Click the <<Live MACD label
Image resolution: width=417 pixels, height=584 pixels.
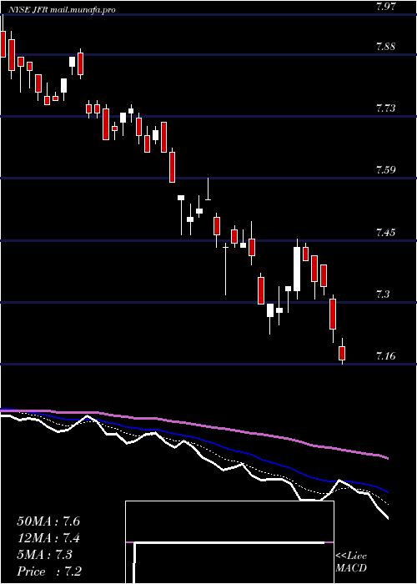[x=351, y=561]
